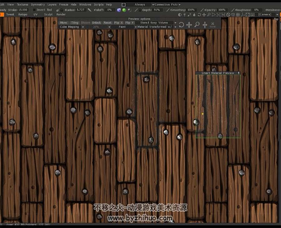Toggle the square checkbox left of Always
This screenshot has height=228, width=281.
pyautogui.click(x=124, y=5)
